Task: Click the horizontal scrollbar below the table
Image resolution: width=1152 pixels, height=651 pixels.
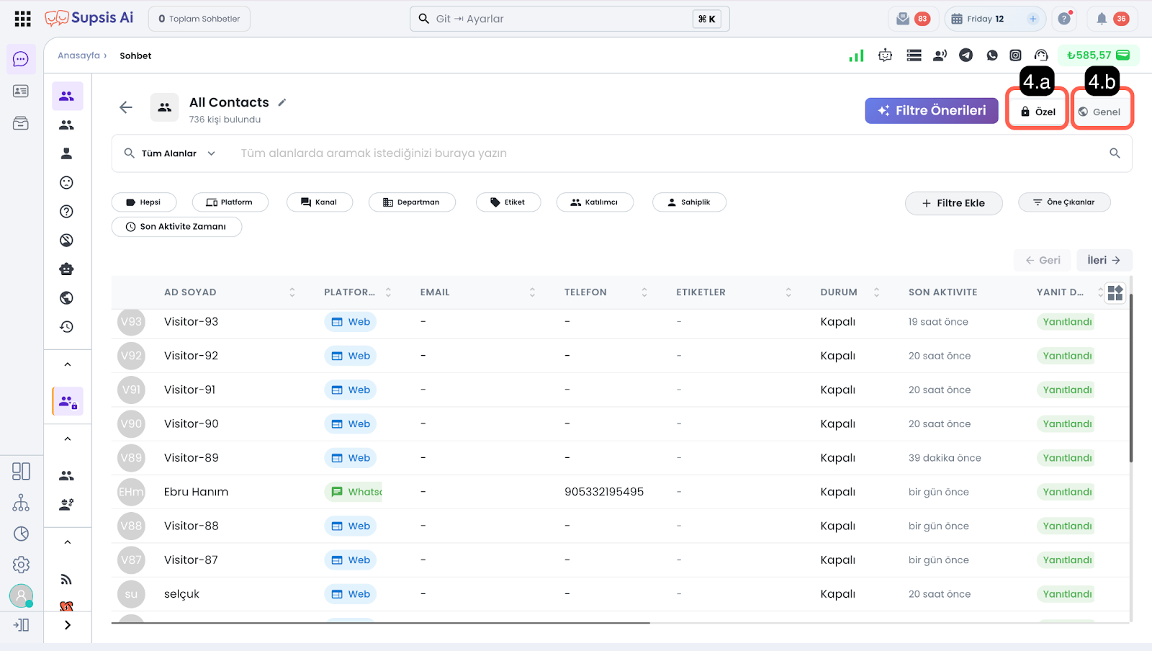Action: click(x=382, y=623)
